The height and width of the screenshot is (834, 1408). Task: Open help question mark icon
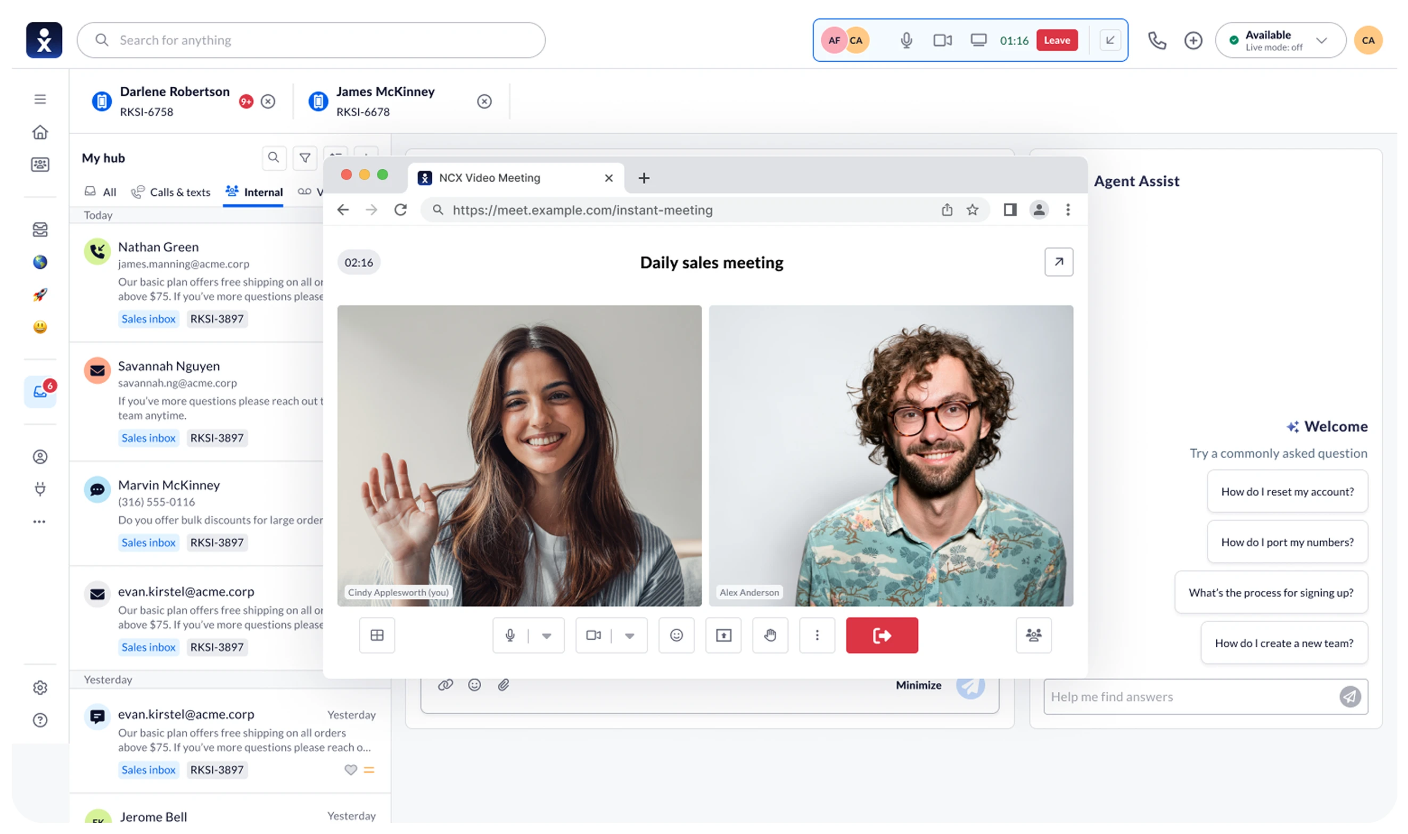pos(40,721)
